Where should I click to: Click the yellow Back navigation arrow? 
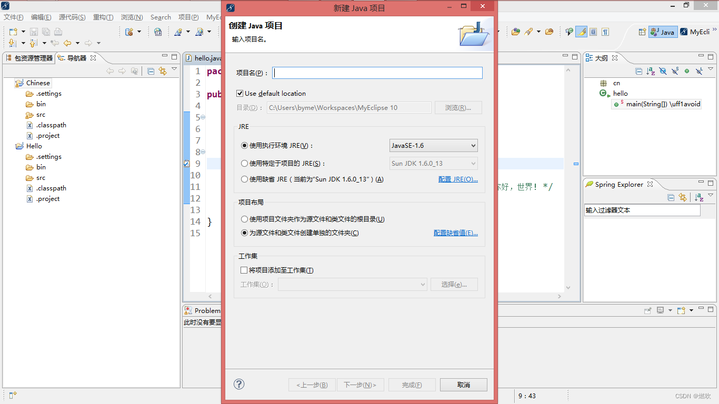[67, 43]
